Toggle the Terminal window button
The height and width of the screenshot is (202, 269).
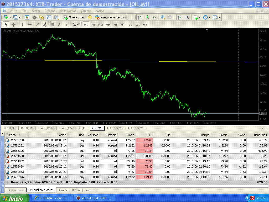click(49, 17)
